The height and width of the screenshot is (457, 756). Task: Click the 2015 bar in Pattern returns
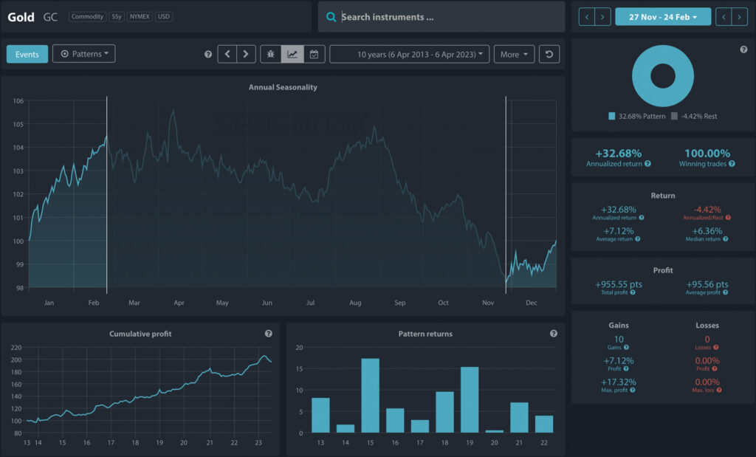(x=370, y=396)
